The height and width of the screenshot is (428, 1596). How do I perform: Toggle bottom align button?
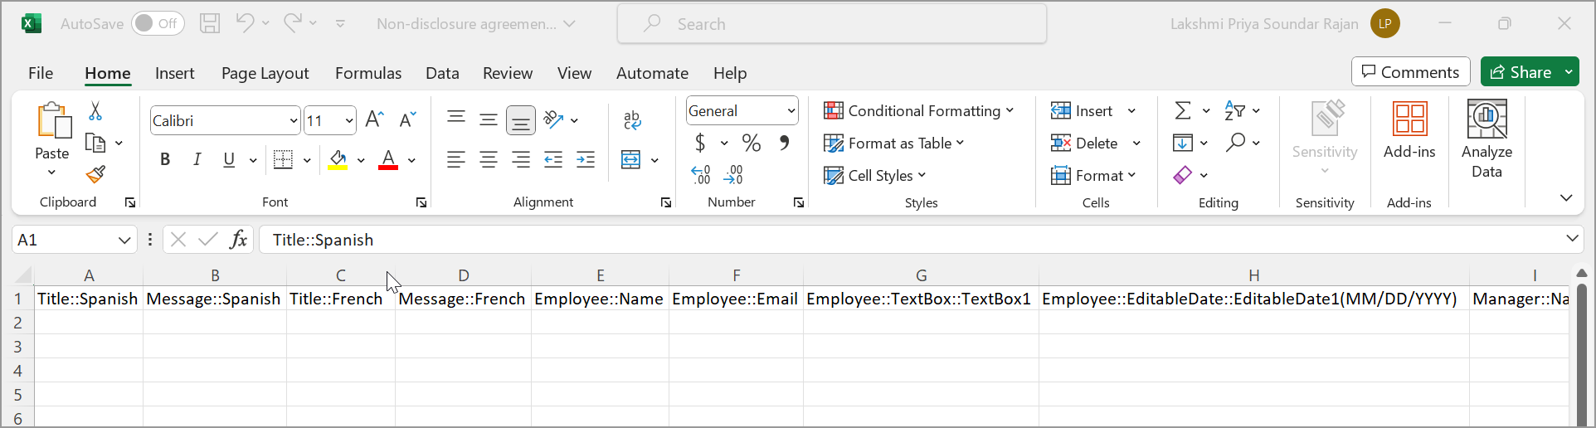(521, 121)
